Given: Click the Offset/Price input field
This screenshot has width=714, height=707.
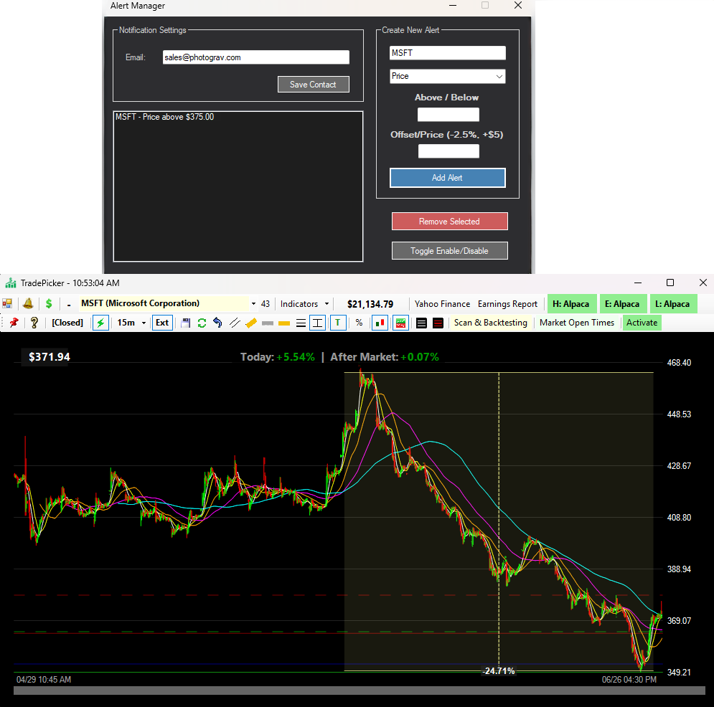Looking at the screenshot, I should (448, 151).
